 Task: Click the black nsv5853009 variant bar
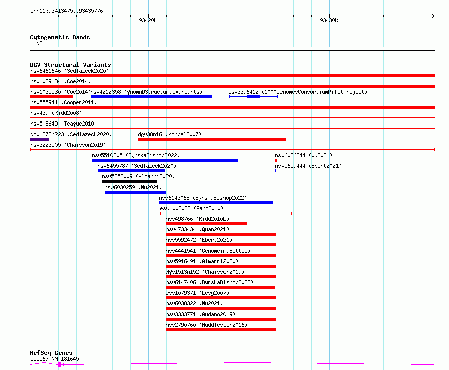(130, 181)
